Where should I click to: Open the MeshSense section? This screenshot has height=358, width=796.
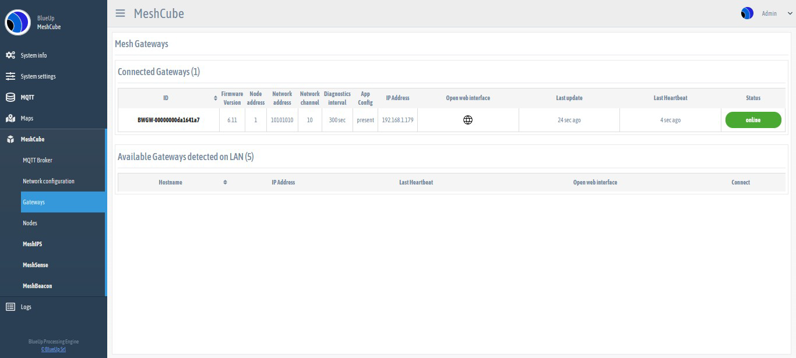[x=35, y=265]
